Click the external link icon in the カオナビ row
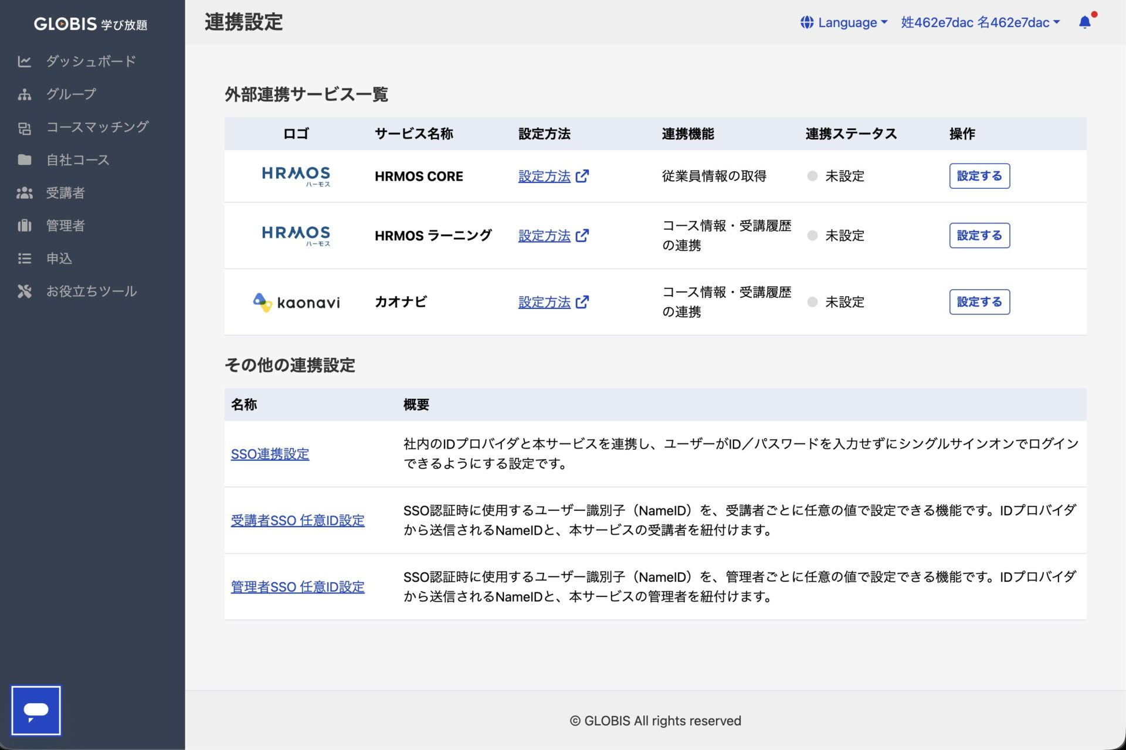Viewport: 1126px width, 750px height. point(582,302)
